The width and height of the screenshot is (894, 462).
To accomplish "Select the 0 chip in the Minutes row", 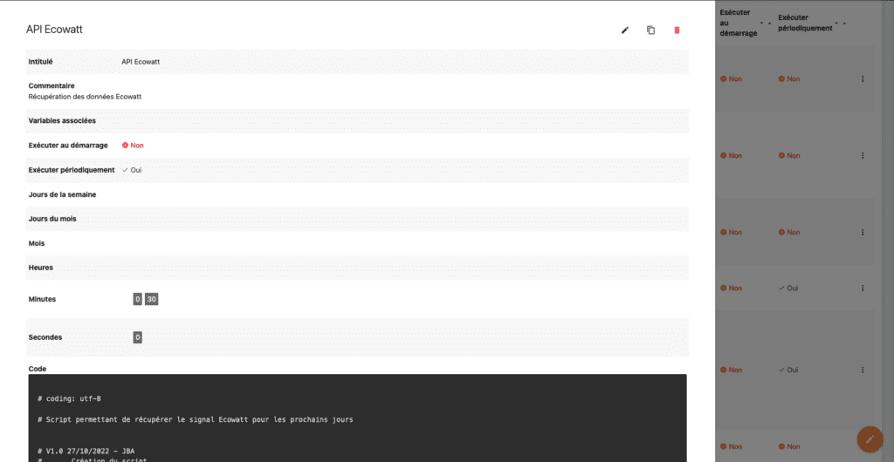I will click(x=137, y=299).
